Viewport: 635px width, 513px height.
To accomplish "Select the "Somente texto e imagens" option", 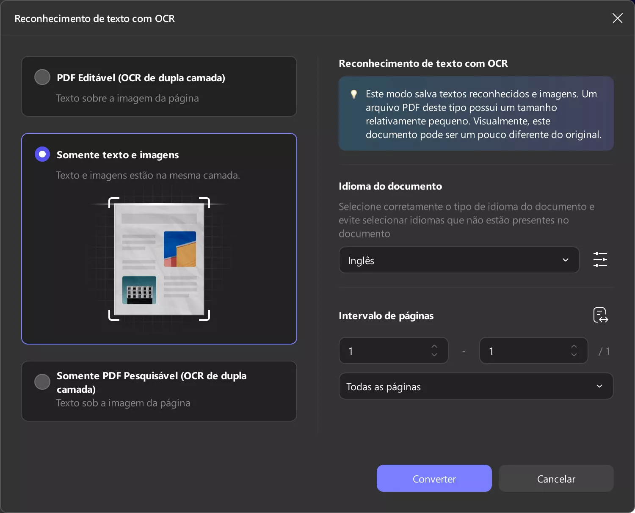I will [x=42, y=154].
